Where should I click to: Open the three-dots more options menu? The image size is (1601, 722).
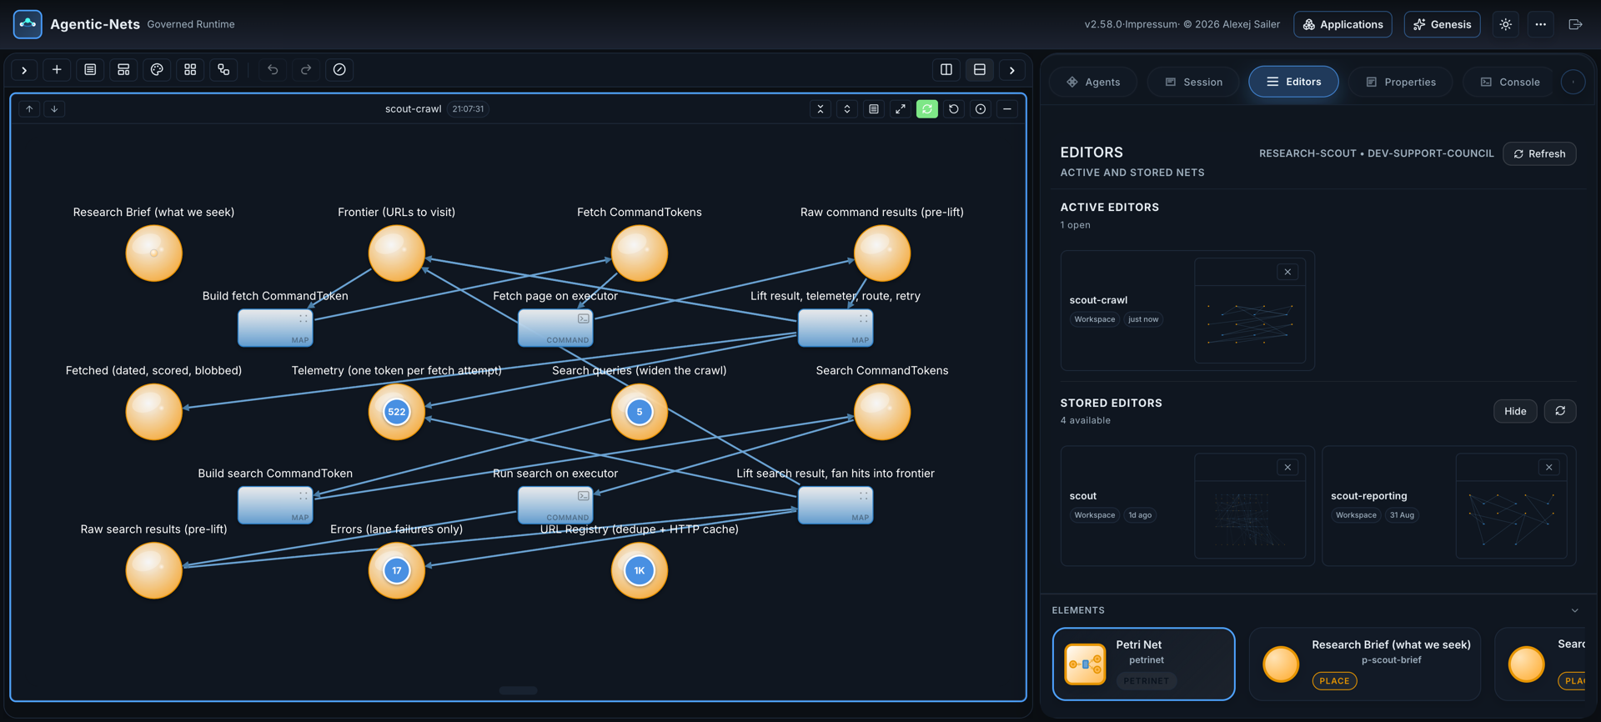point(1541,24)
